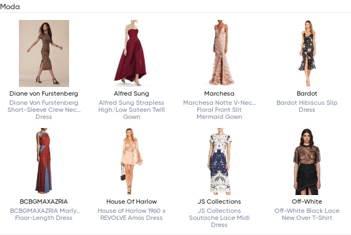Screen dimensions: 351x235
Task: Select the Bardot brand name
Action: (x=307, y=93)
